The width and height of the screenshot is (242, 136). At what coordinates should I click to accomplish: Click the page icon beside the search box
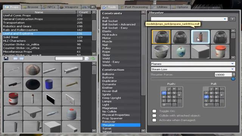(87, 59)
